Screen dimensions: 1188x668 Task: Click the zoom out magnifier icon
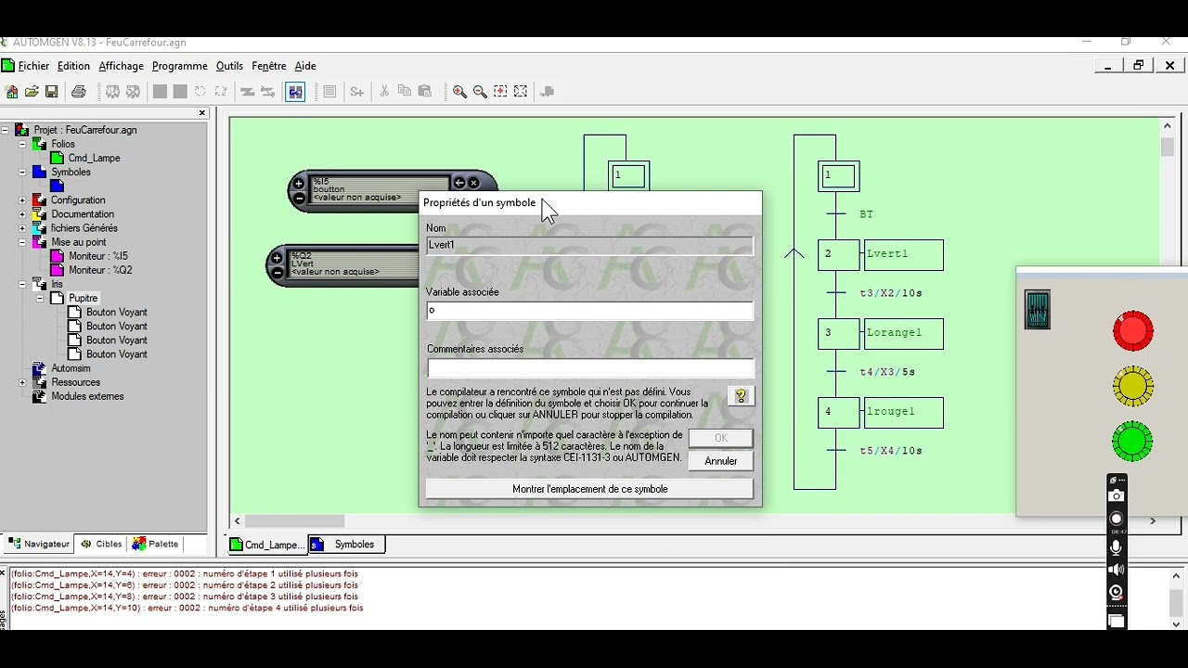tap(480, 92)
